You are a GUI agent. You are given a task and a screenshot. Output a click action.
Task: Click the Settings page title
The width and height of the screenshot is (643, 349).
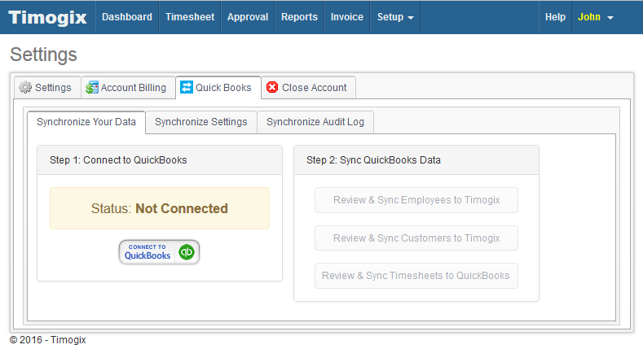click(43, 55)
